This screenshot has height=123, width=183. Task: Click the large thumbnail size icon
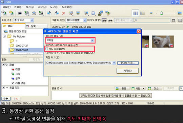pyautogui.click(x=180, y=13)
